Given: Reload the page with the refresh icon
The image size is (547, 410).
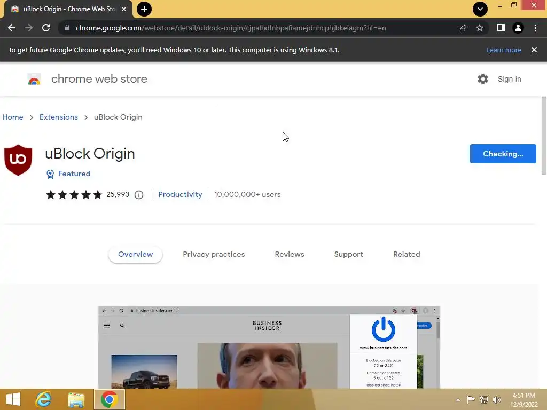Looking at the screenshot, I should 46,28.
